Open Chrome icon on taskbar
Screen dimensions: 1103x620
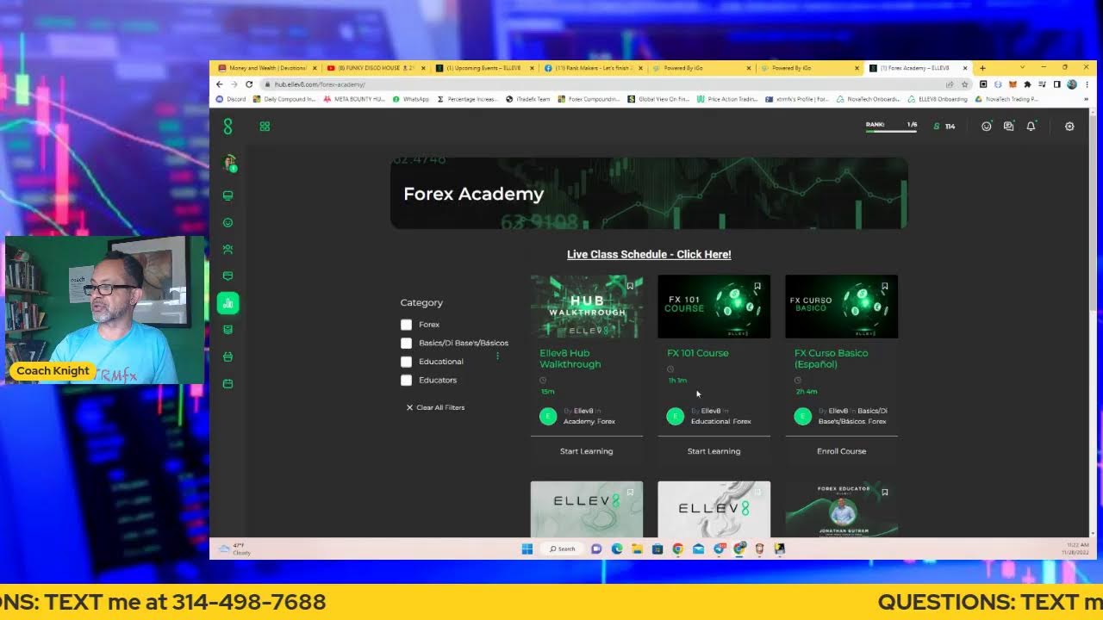(678, 549)
